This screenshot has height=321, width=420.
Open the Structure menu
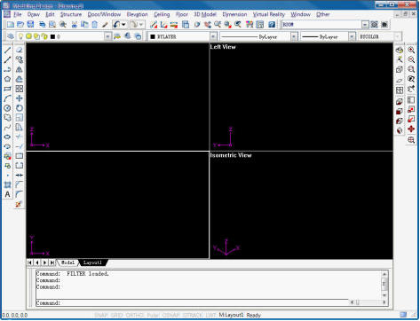71,14
